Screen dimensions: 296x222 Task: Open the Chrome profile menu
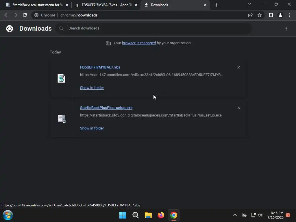280,15
